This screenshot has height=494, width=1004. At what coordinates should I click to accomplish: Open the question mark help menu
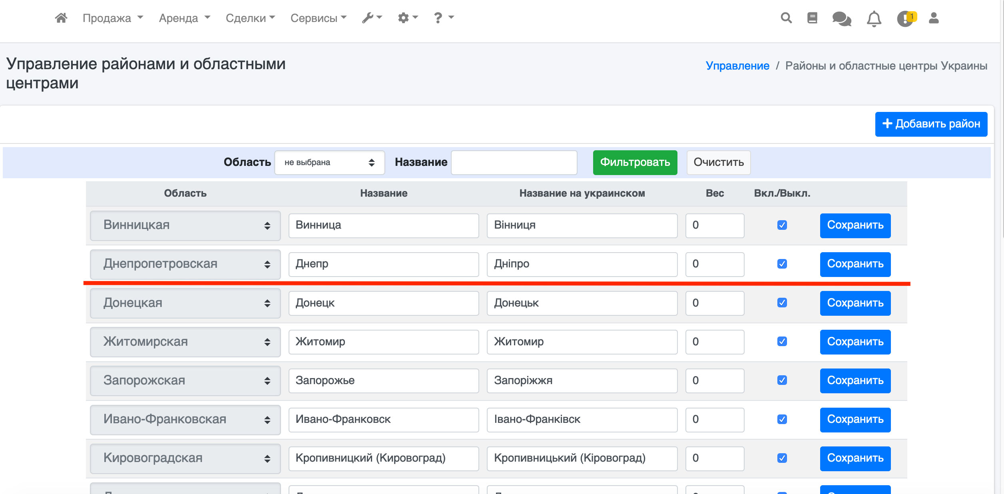443,18
